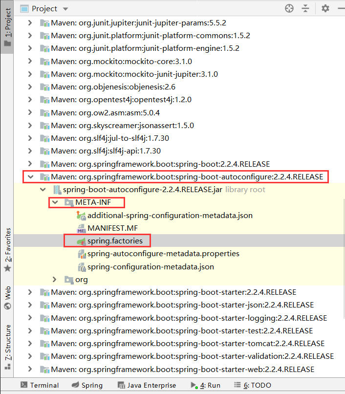Click library icon of spring-boot-starter-logging
Image resolution: width=345 pixels, height=394 pixels.
45,318
